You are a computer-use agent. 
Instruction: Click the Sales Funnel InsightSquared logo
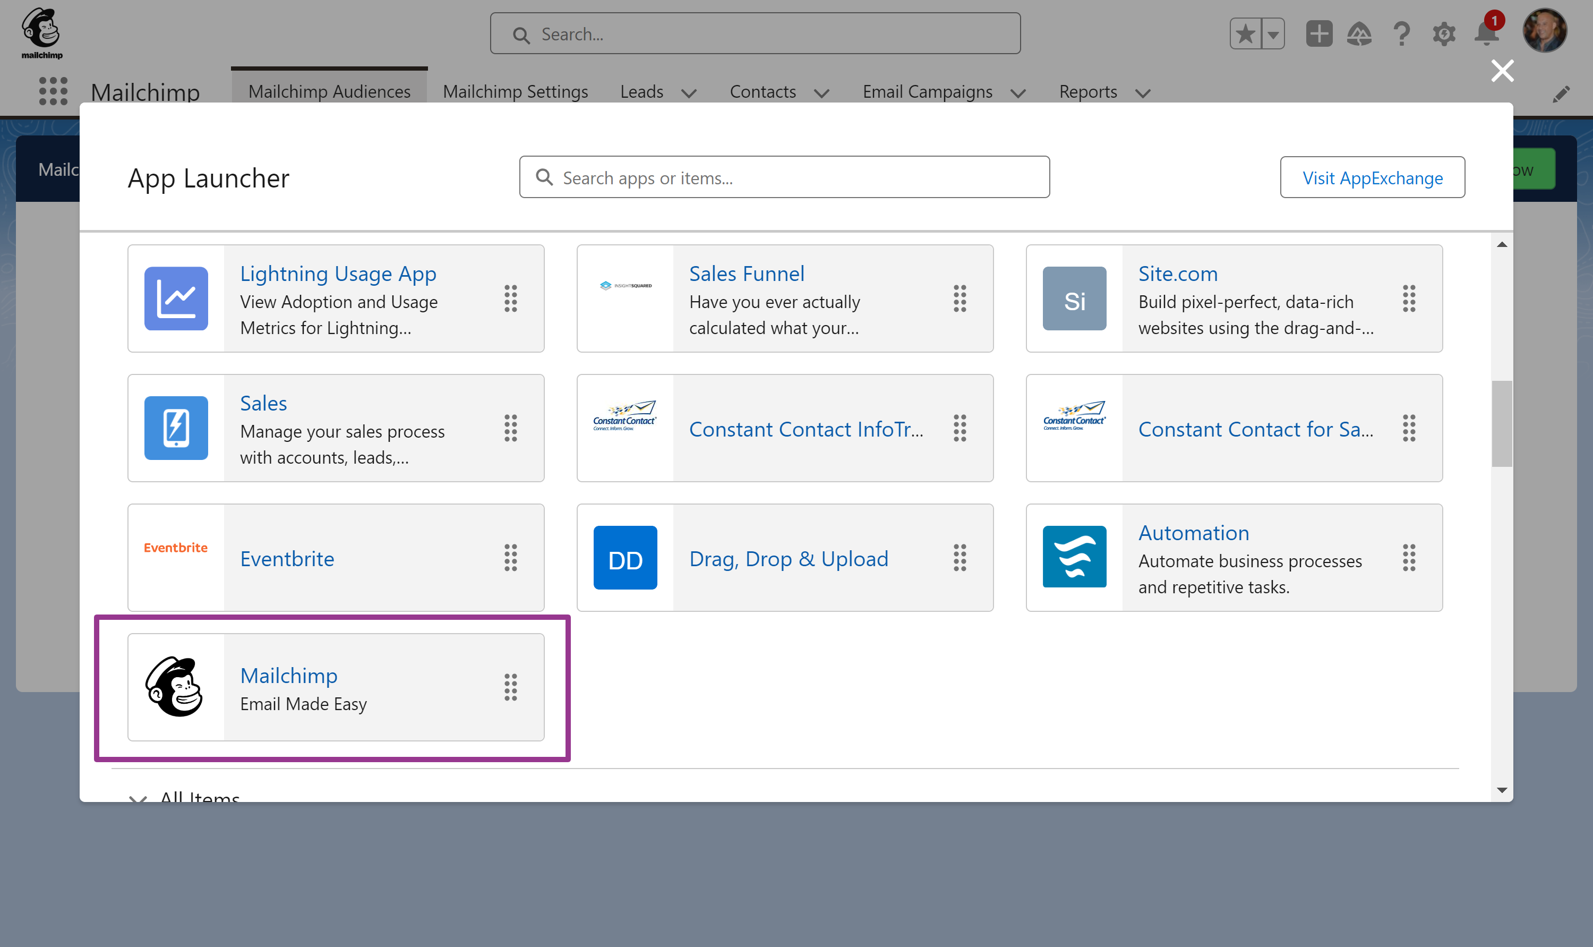point(625,285)
